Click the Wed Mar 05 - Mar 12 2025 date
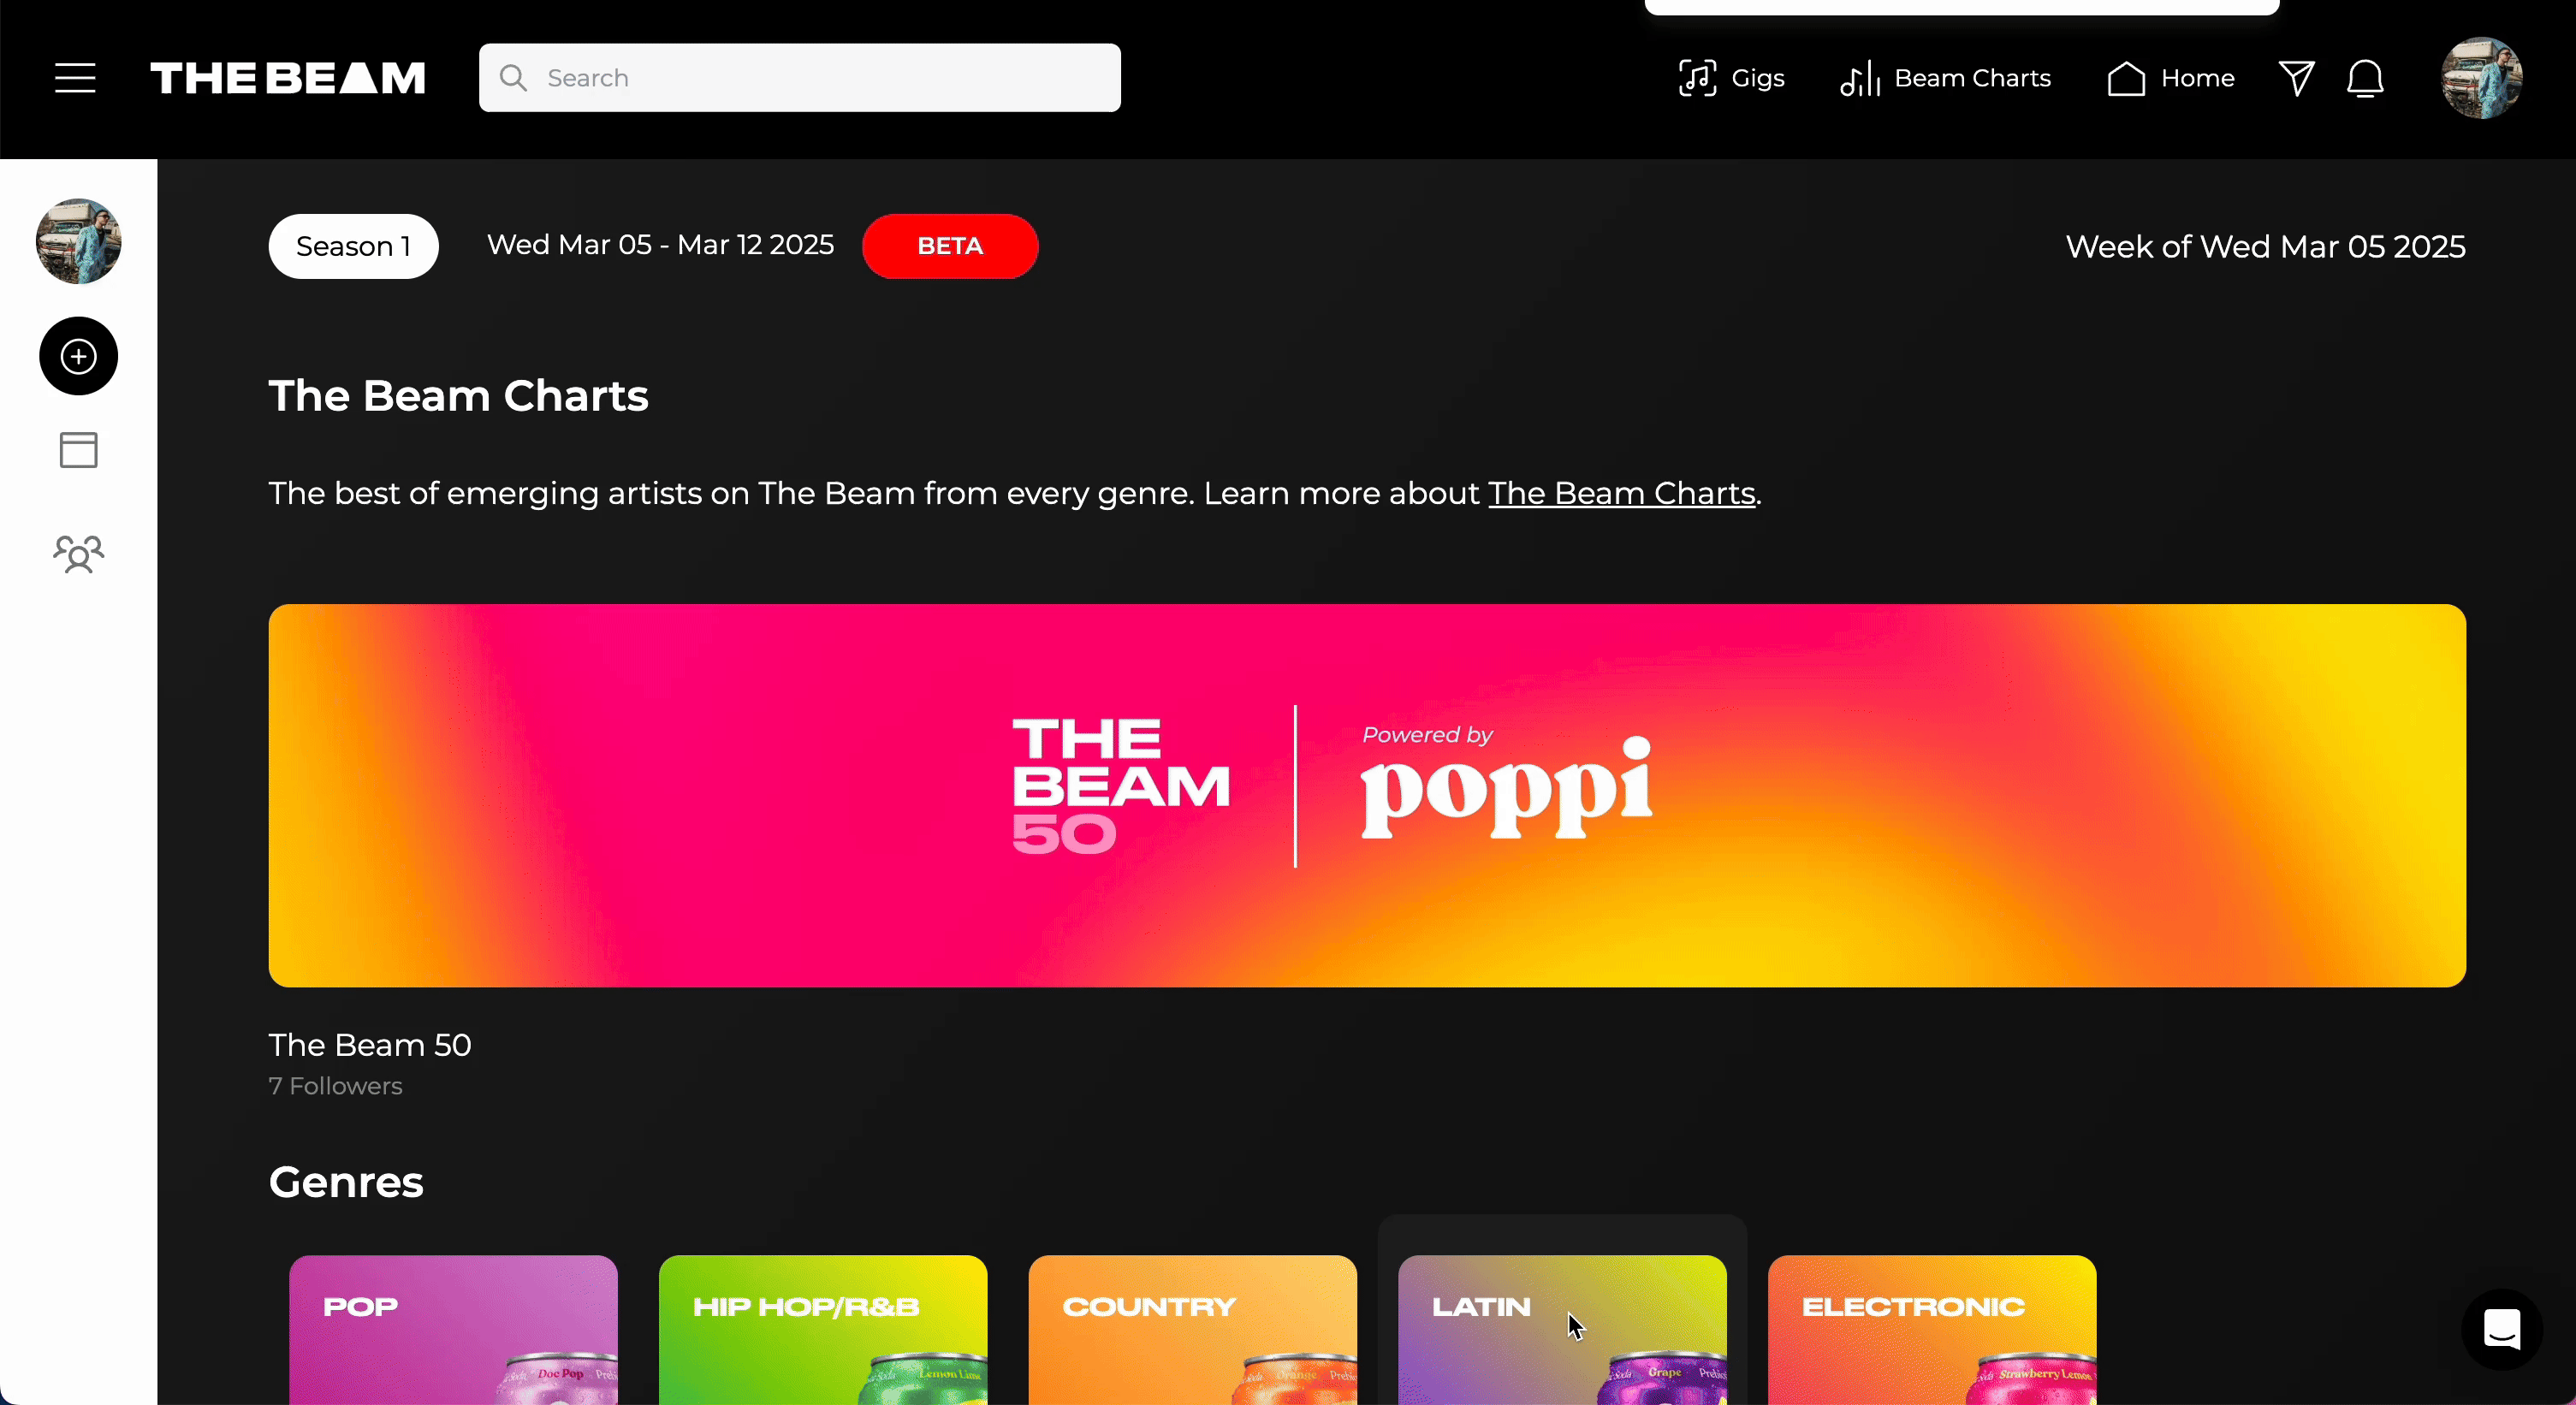The width and height of the screenshot is (2576, 1405). [660, 245]
